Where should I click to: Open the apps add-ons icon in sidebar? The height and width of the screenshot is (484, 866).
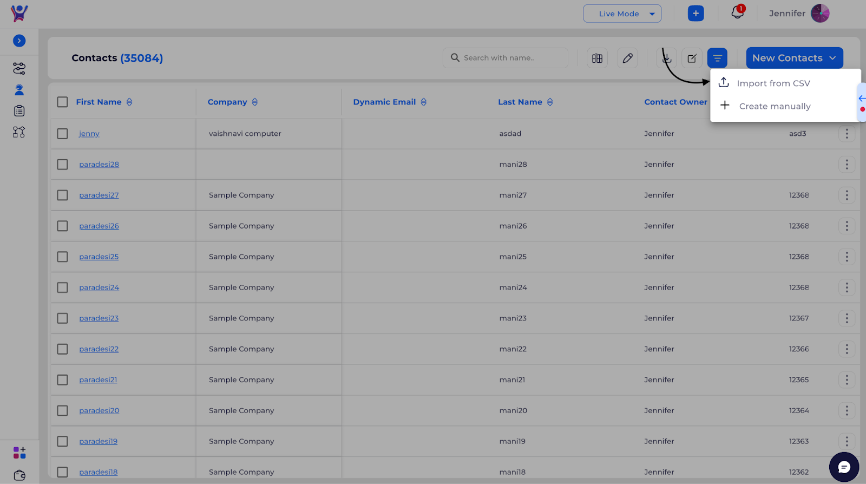point(19,453)
